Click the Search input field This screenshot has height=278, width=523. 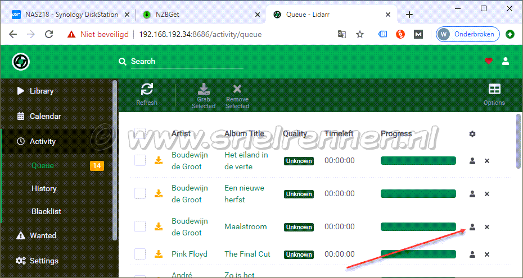[x=187, y=62]
